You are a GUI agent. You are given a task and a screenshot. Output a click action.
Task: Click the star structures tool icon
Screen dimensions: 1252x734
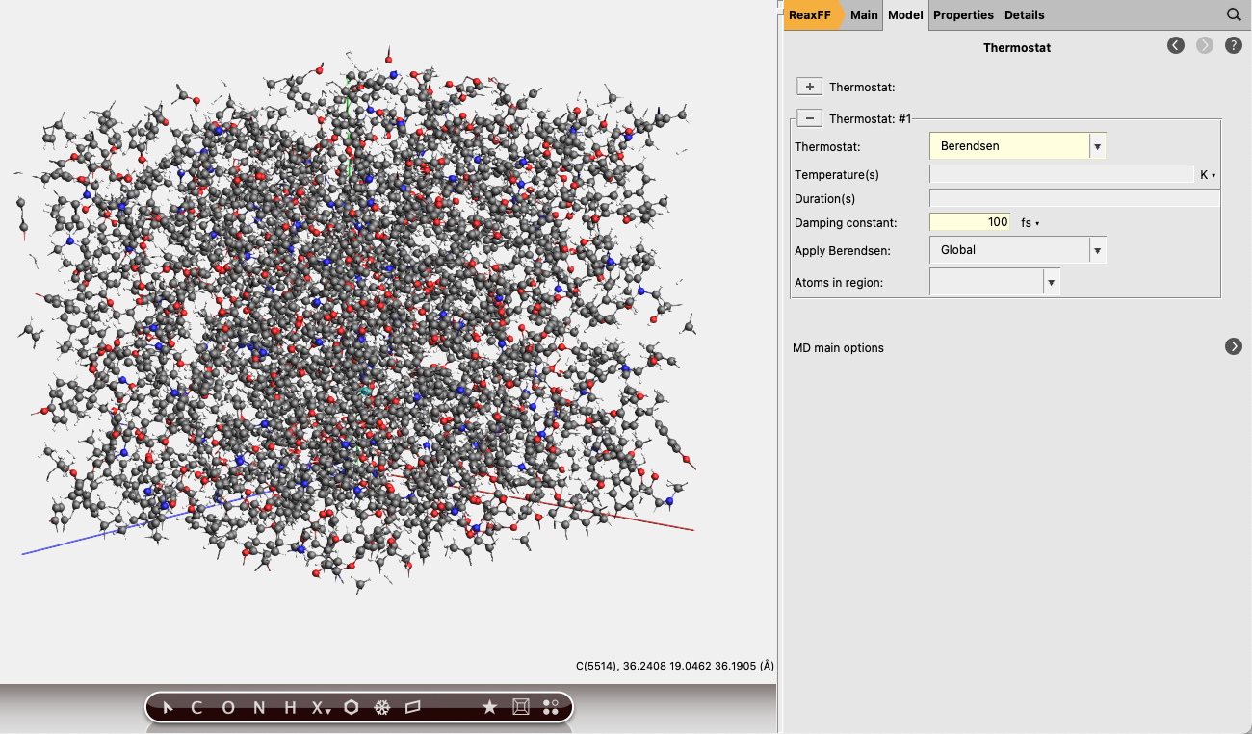tap(489, 707)
